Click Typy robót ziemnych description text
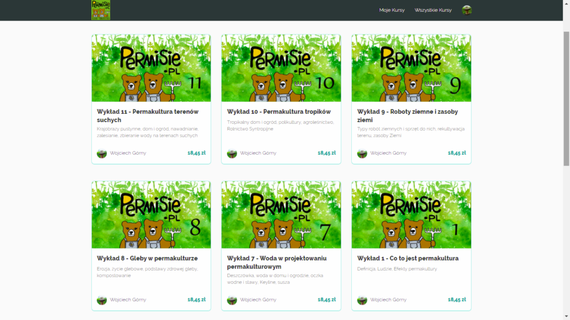The width and height of the screenshot is (570, 320). (x=411, y=132)
